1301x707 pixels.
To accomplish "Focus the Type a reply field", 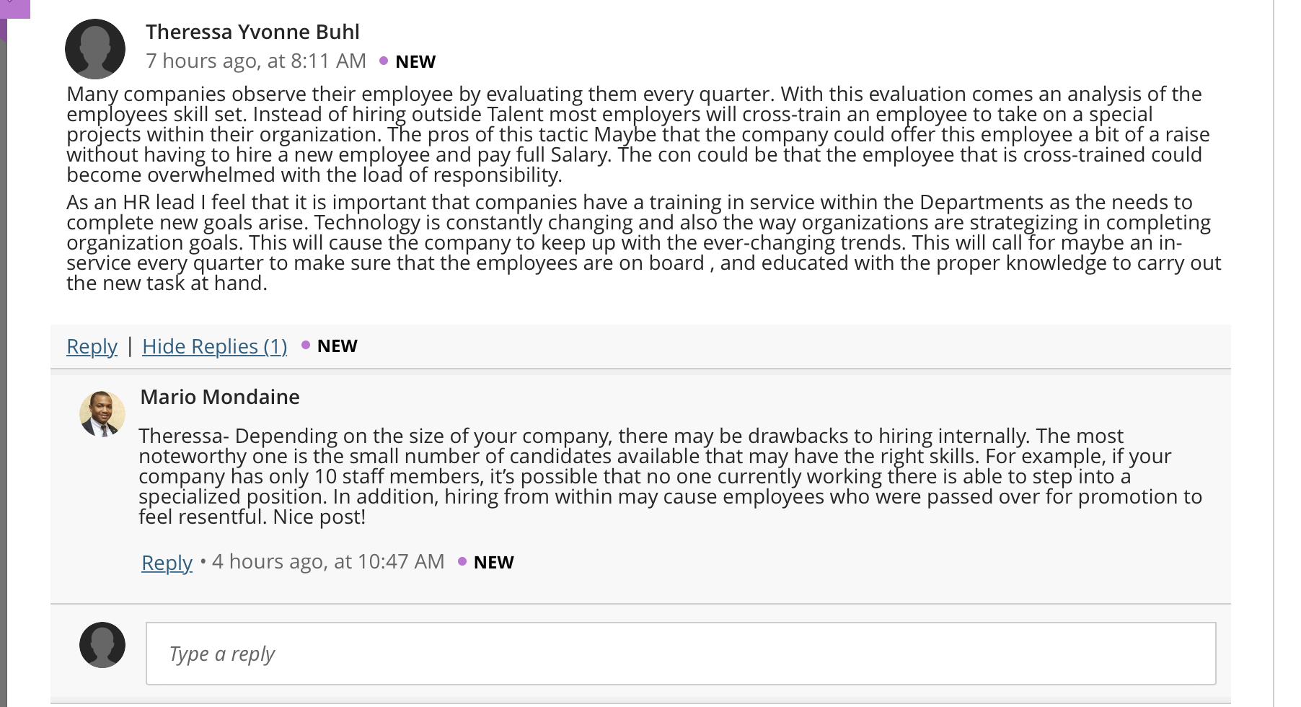I will [681, 654].
